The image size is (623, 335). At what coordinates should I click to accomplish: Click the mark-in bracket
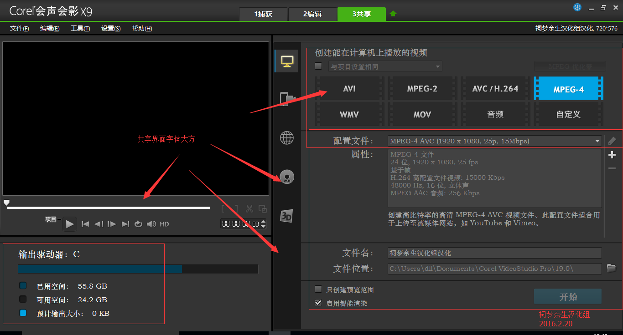[224, 209]
